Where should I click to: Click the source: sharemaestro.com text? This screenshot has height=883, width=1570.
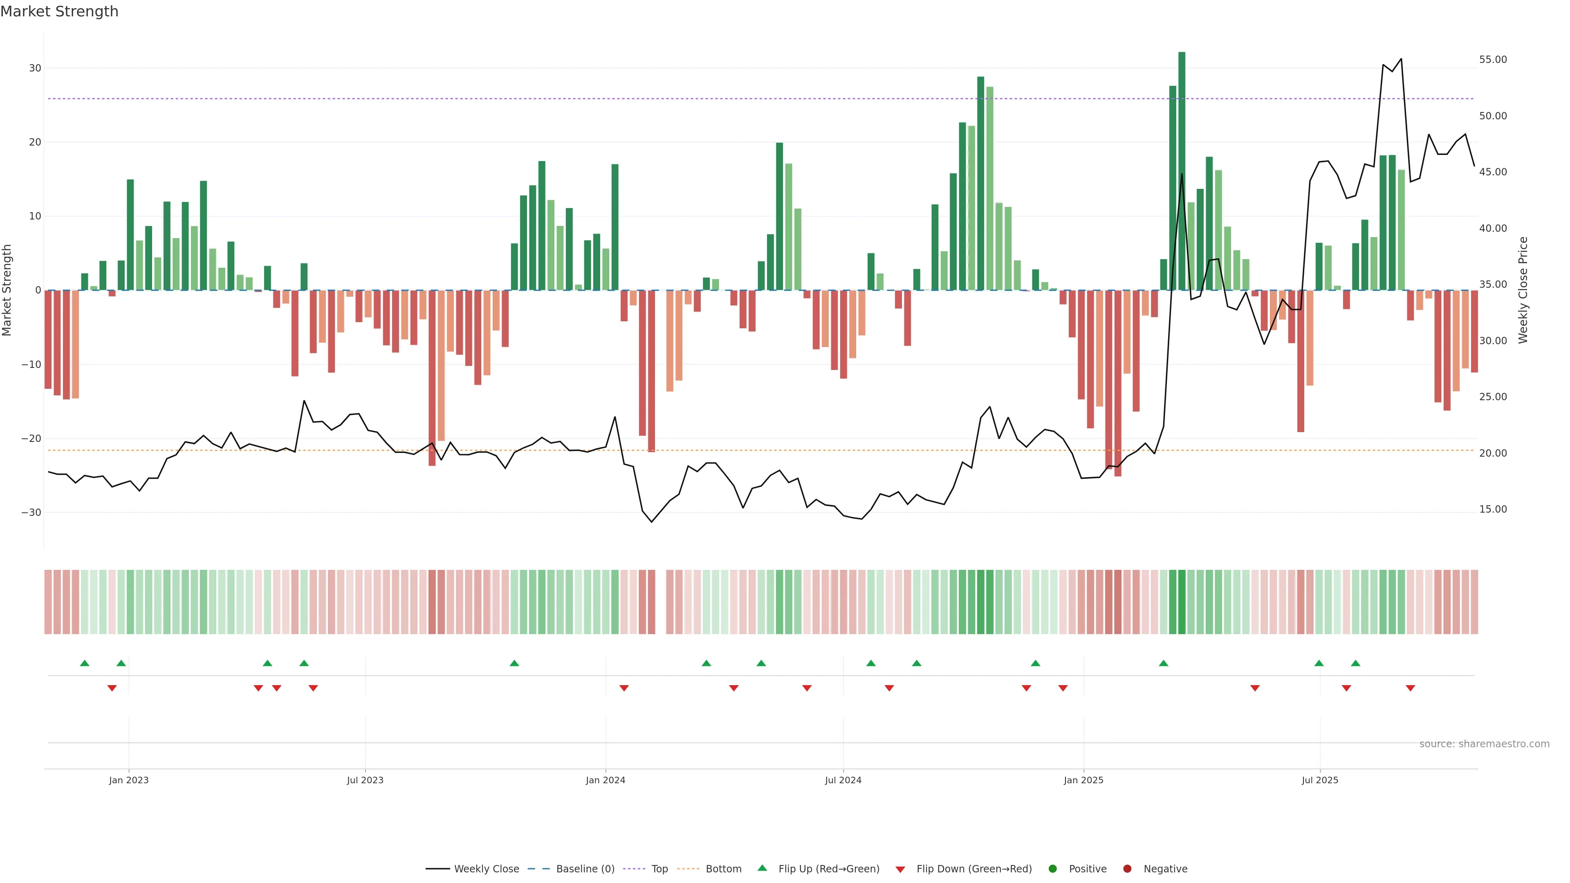[1484, 744]
